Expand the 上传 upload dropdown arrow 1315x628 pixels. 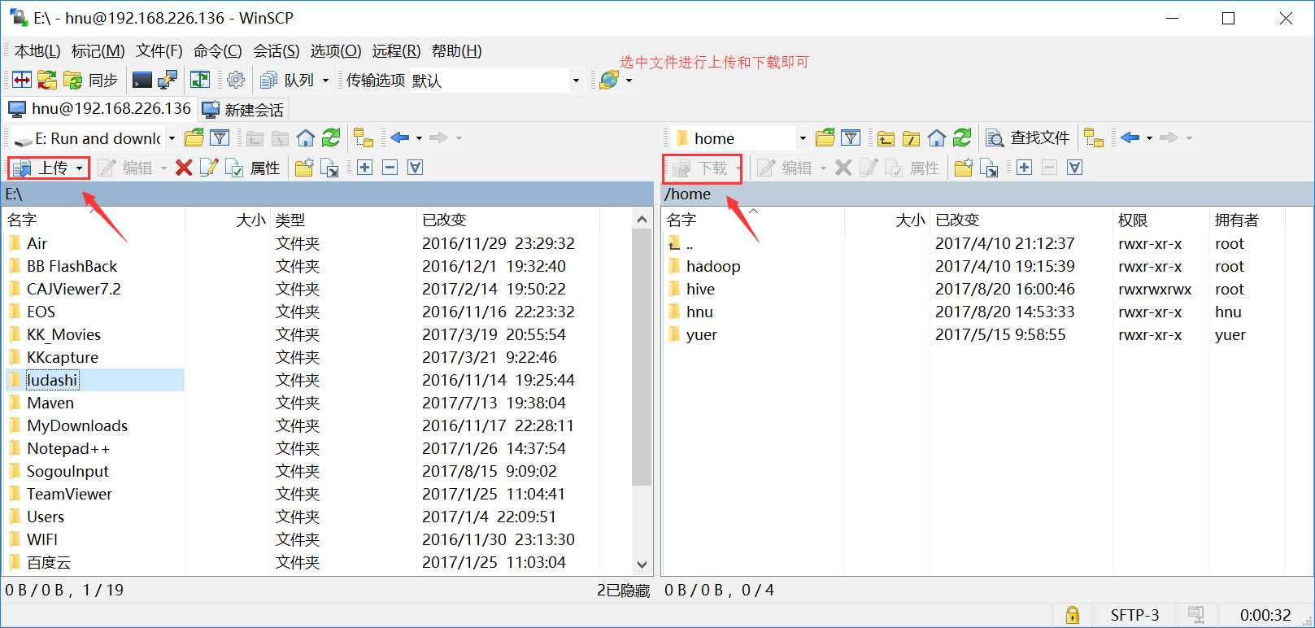(x=79, y=168)
